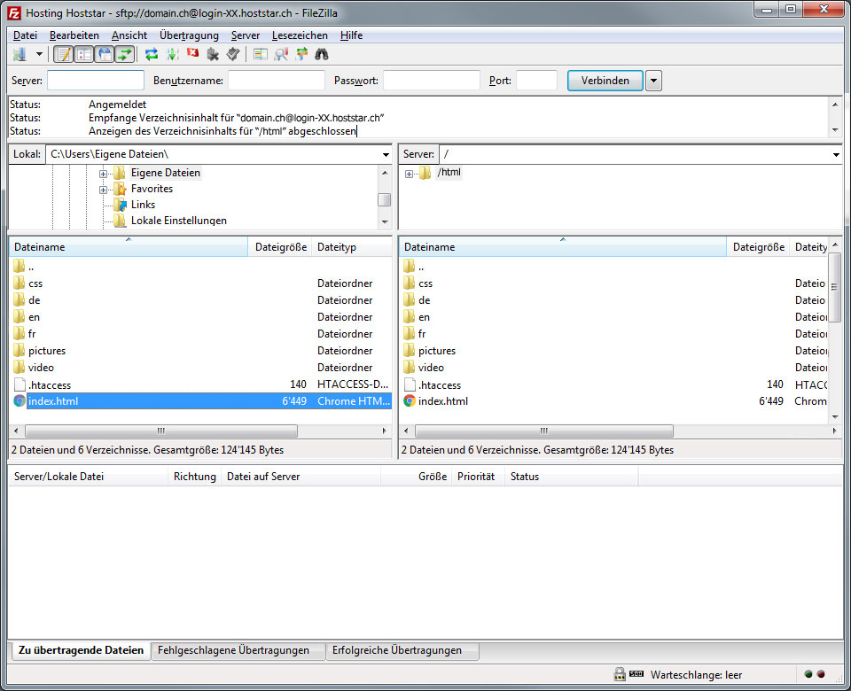Toggle transfer queue display
Image resolution: width=851 pixels, height=691 pixels.
[125, 54]
